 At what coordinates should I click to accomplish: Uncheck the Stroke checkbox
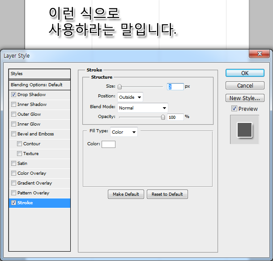[x=13, y=203]
